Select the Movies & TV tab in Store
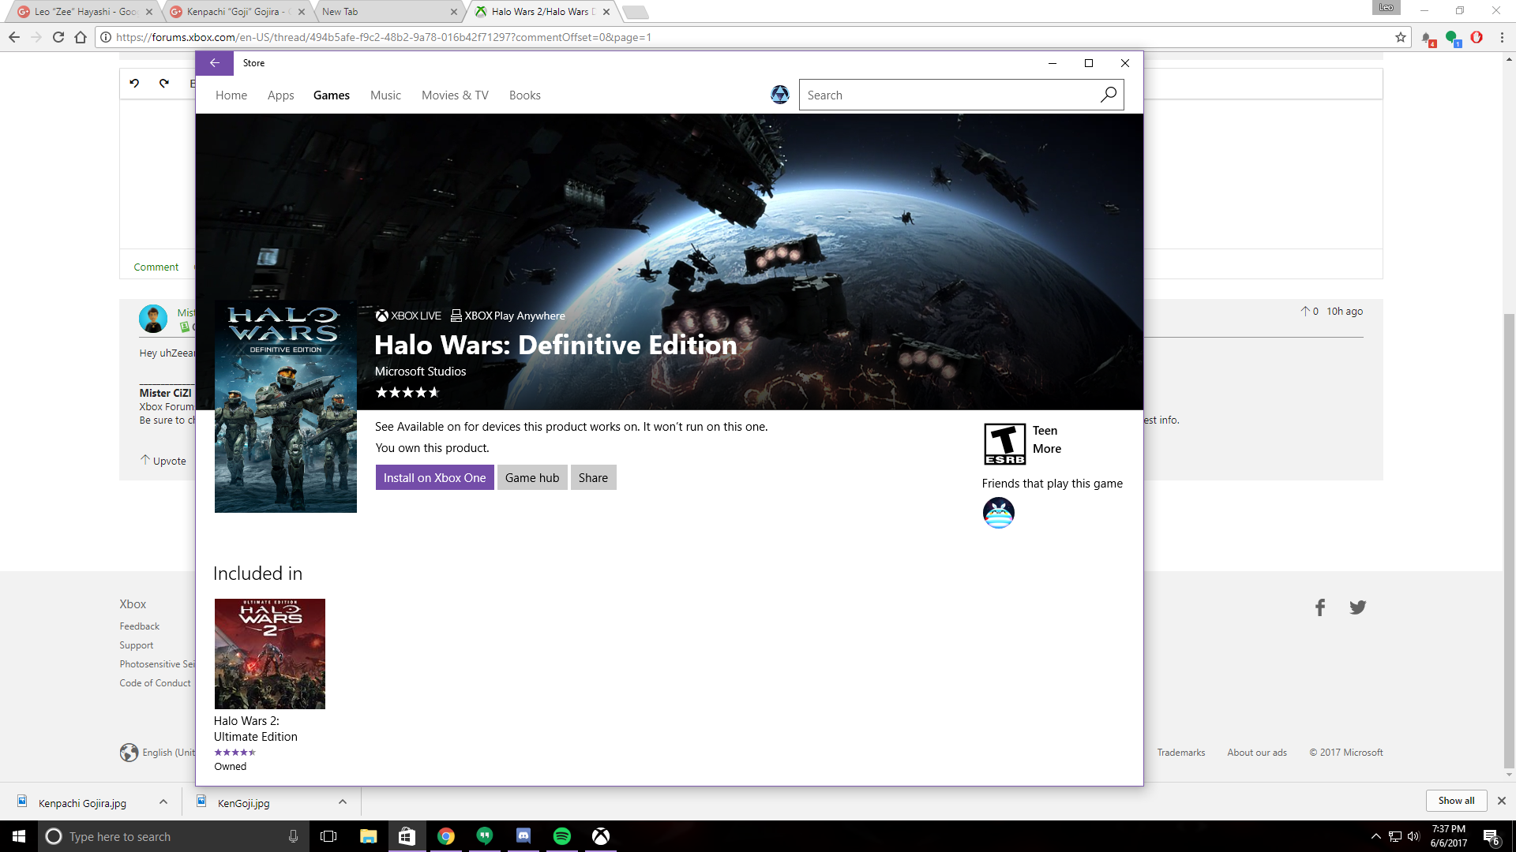Viewport: 1516px width, 852px height. [x=455, y=95]
